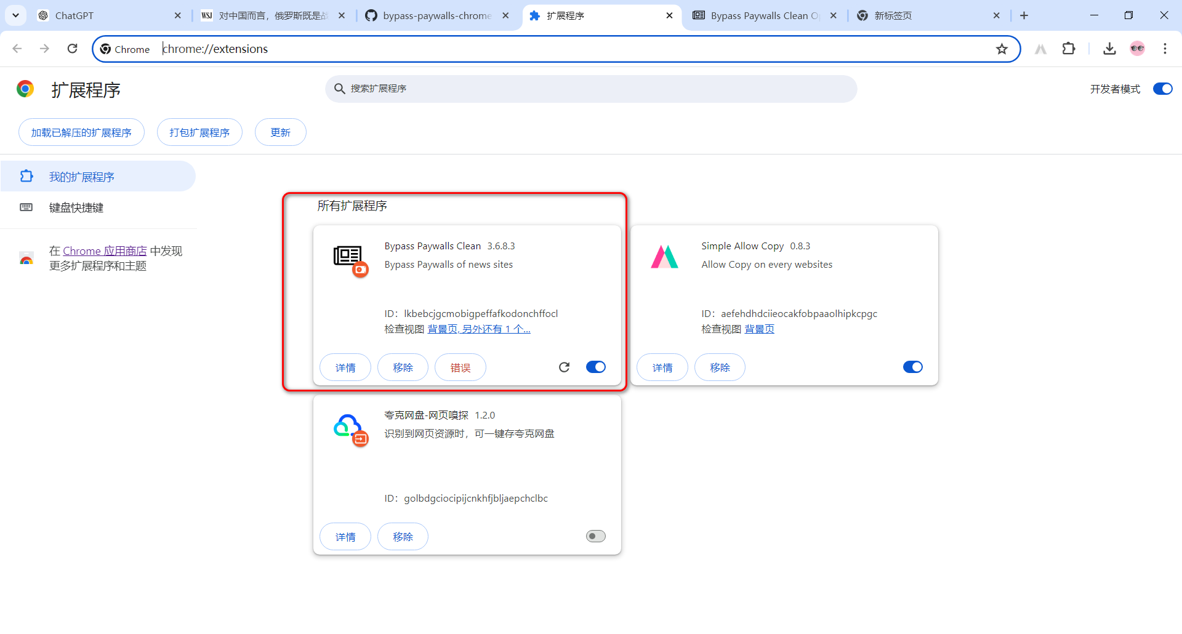Select 我的扩展程序 in the sidebar
This screenshot has height=634, width=1182.
click(98, 177)
